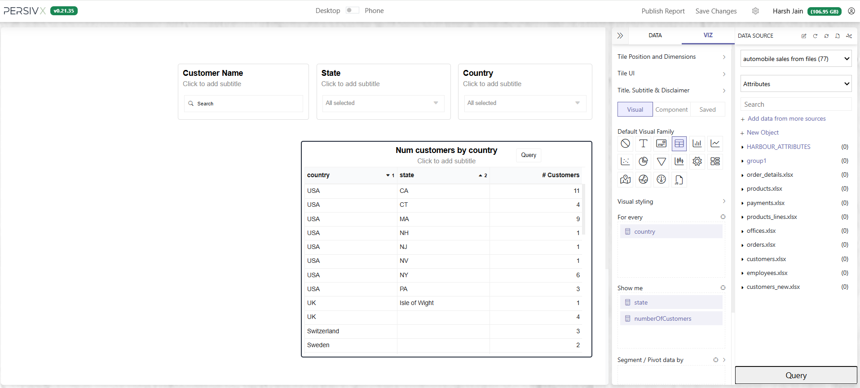Choose the Globe visual icon
Viewport: 860px width, 388px height.
click(643, 179)
